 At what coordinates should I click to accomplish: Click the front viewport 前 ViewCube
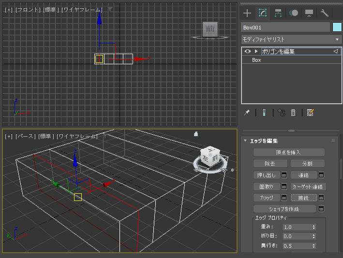pyautogui.click(x=210, y=29)
